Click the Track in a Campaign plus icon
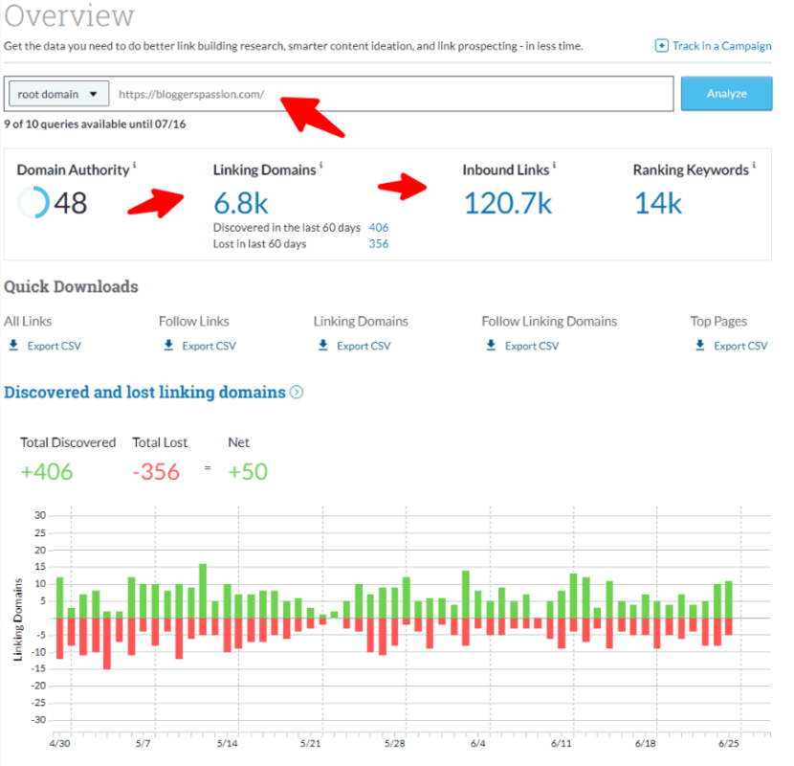This screenshot has width=794, height=766. [661, 46]
